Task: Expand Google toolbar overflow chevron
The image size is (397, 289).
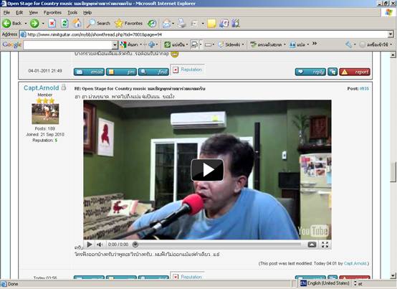Action: point(315,44)
